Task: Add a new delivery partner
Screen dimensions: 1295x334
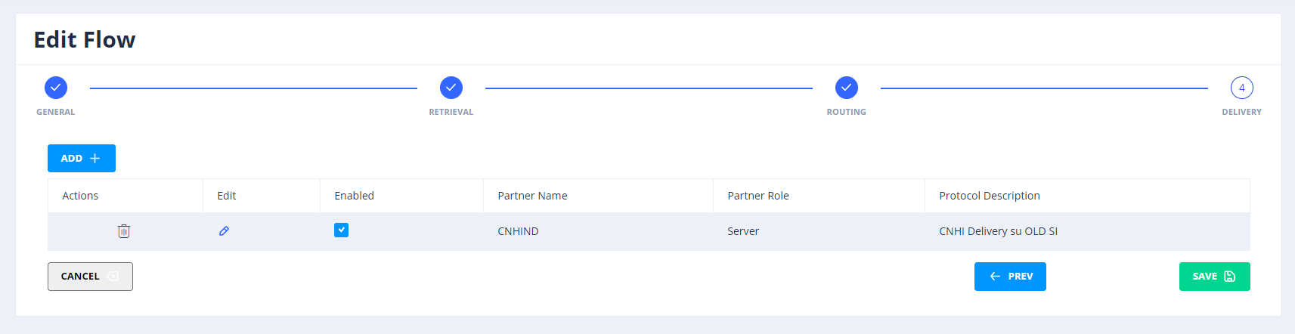Action: (x=82, y=158)
